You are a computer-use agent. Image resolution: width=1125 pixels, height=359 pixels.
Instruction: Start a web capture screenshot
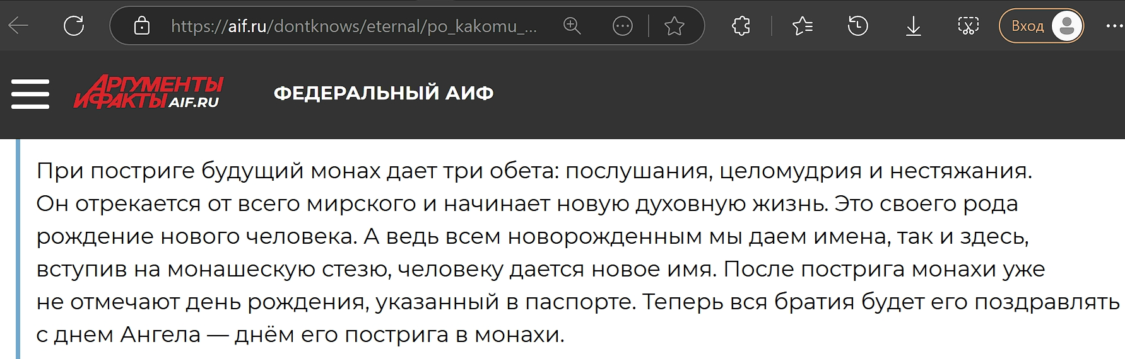[x=968, y=26]
